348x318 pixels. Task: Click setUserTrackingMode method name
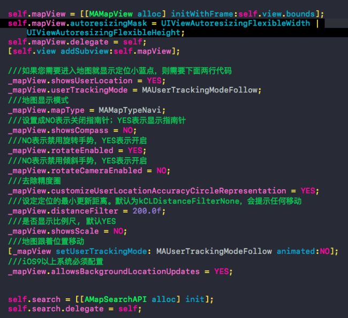click(x=101, y=251)
